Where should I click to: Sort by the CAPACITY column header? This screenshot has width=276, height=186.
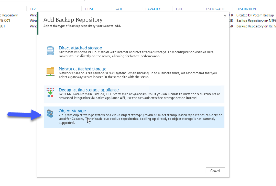(153, 9)
